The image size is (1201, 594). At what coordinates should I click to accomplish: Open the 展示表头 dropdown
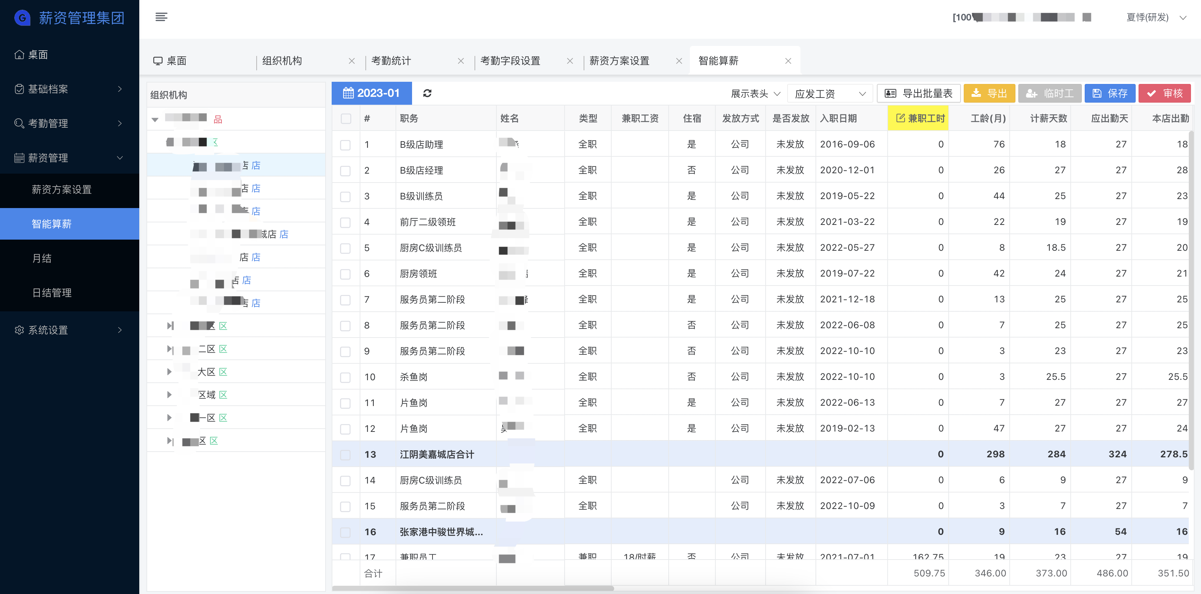(x=755, y=94)
